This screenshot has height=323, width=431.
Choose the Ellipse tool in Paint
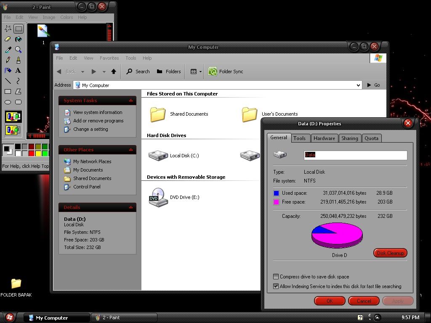click(x=8, y=102)
